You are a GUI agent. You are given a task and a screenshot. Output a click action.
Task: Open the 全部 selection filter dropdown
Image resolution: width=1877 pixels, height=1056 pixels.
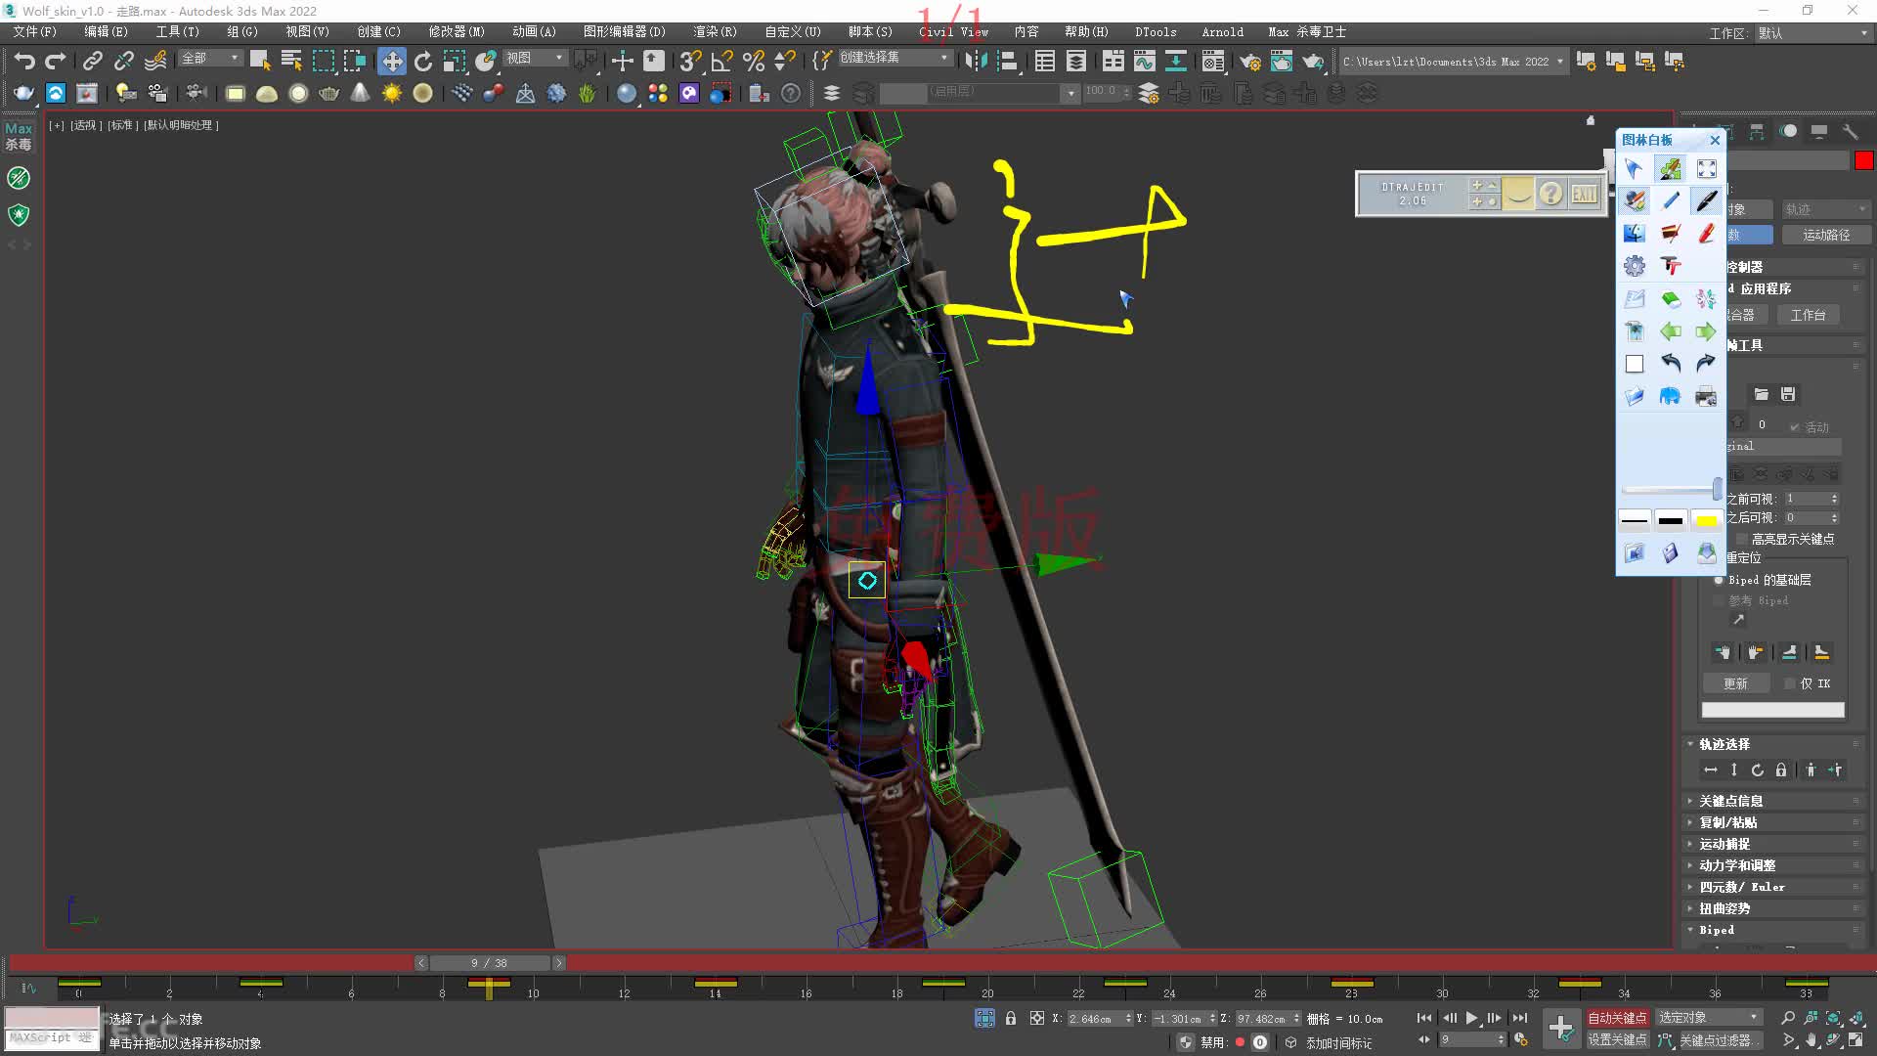(x=210, y=59)
